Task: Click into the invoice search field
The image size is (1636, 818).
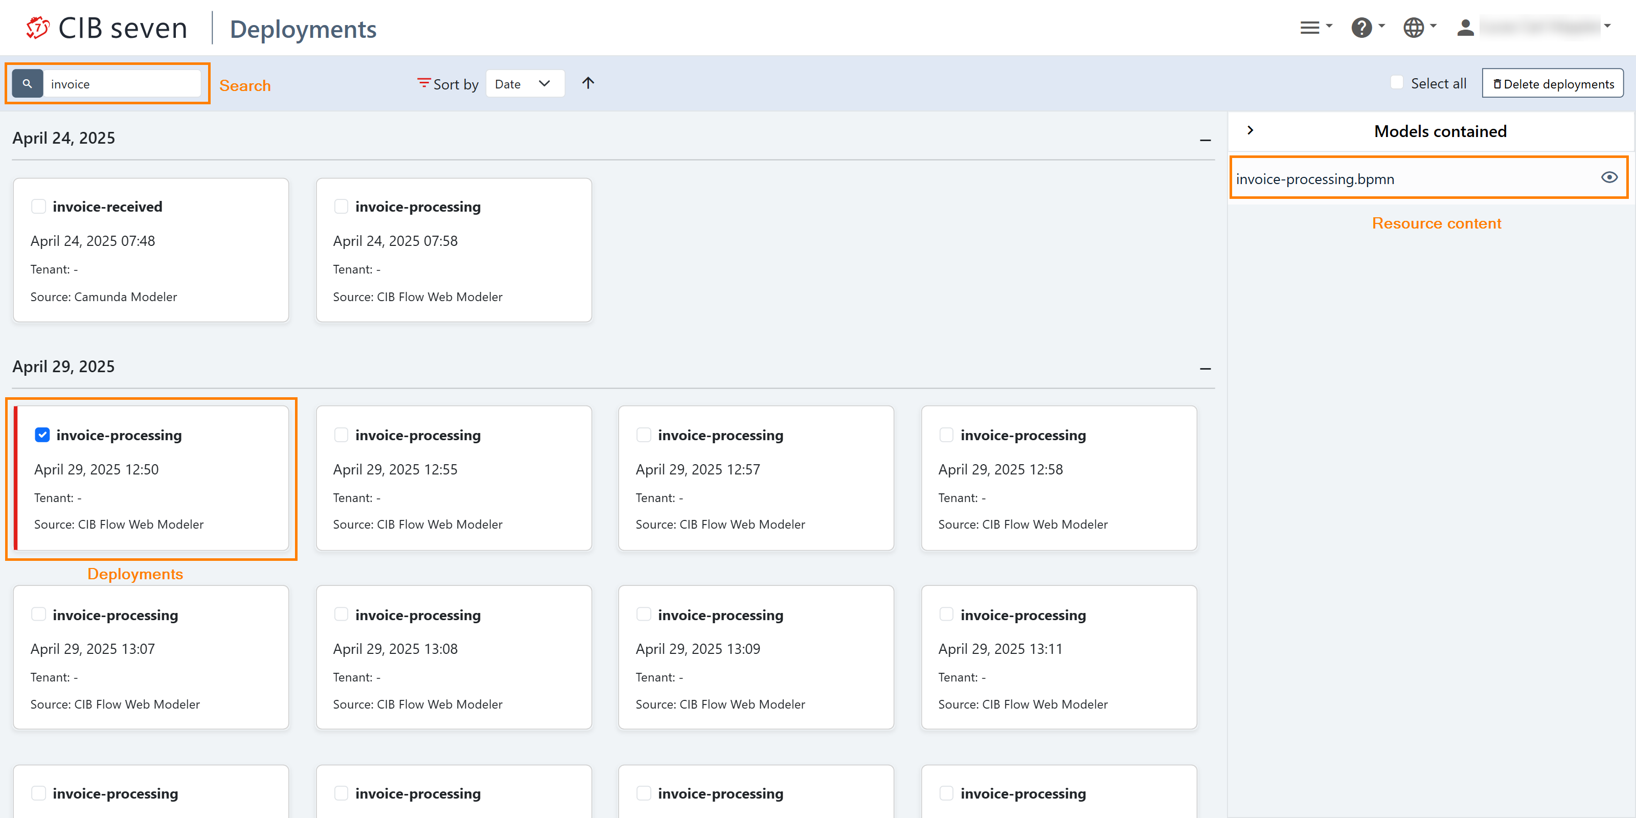Action: pos(121,84)
